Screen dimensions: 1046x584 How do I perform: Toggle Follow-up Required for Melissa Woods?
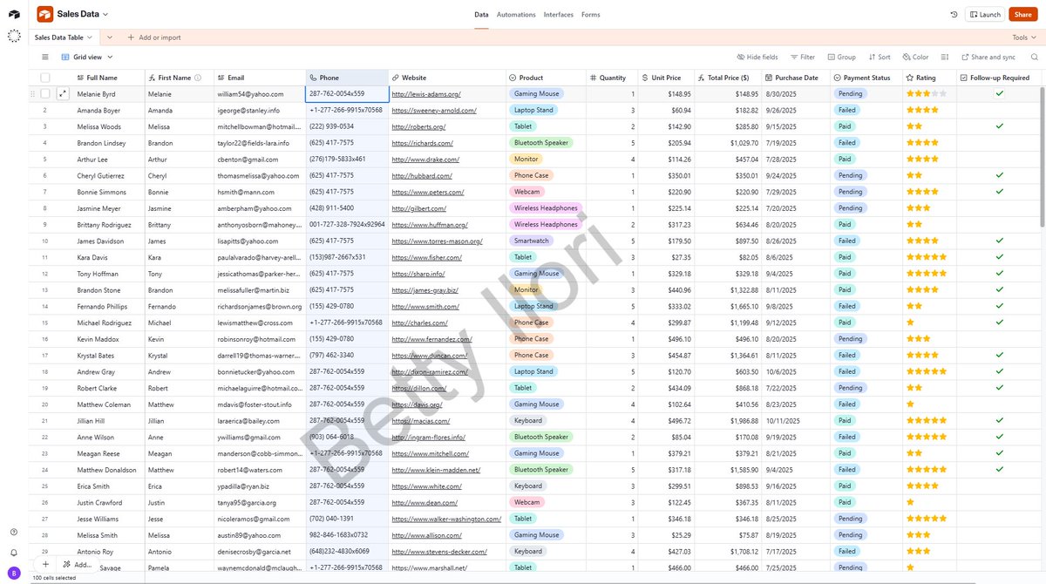pyautogui.click(x=1000, y=126)
